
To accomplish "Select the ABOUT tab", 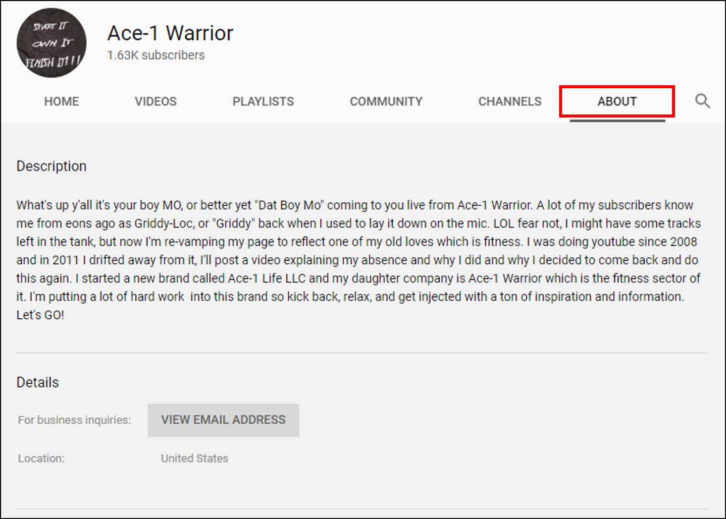I will [x=617, y=102].
